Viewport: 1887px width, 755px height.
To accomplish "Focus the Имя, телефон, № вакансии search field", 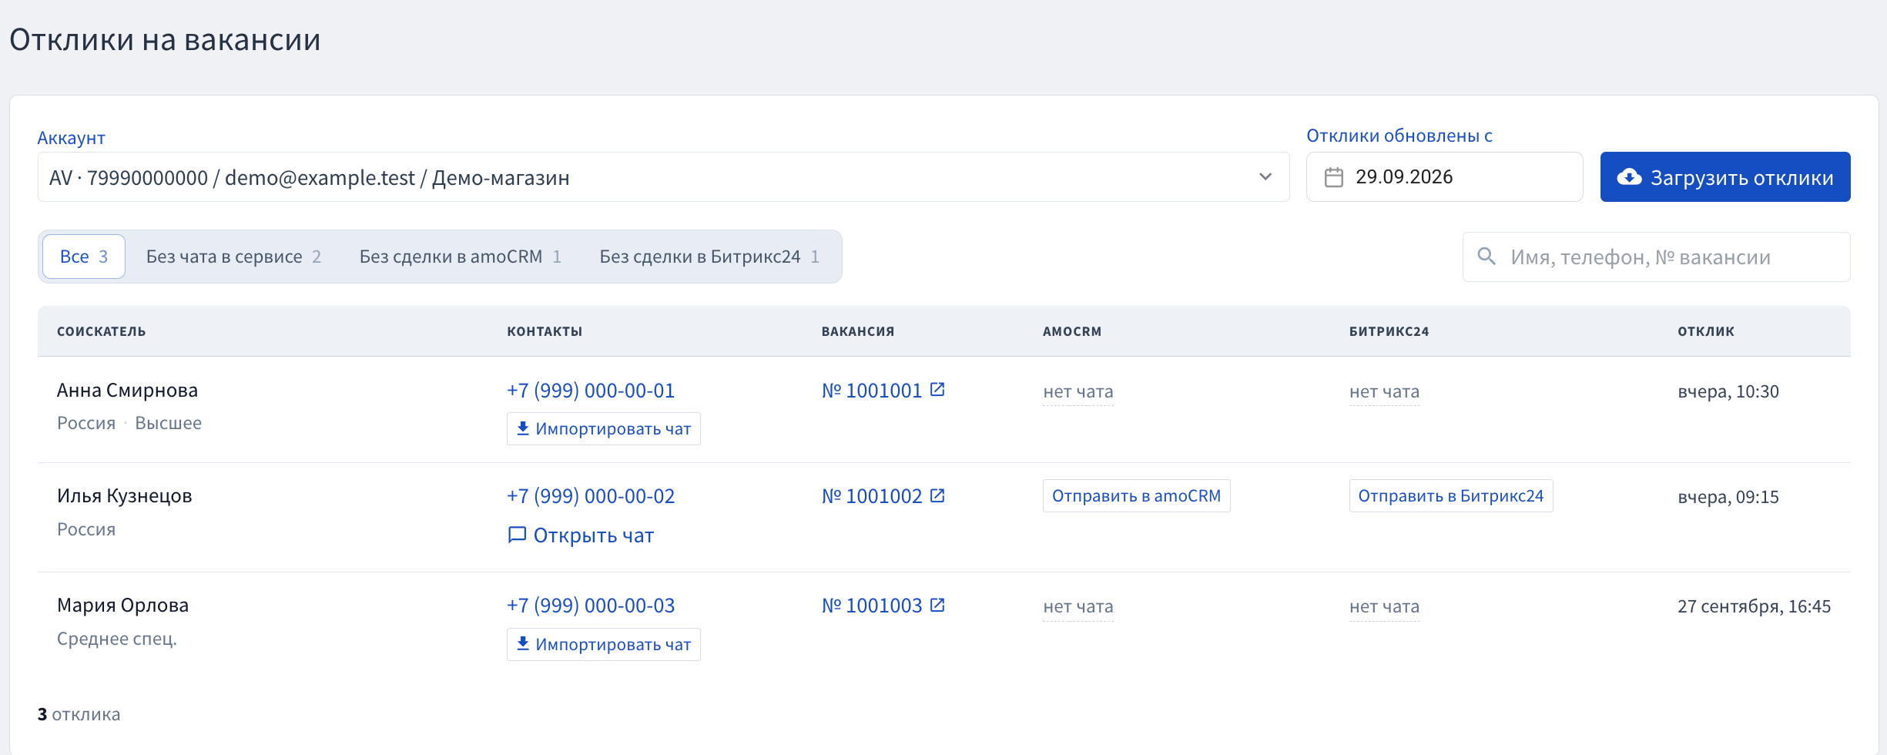I will pyautogui.click(x=1656, y=257).
